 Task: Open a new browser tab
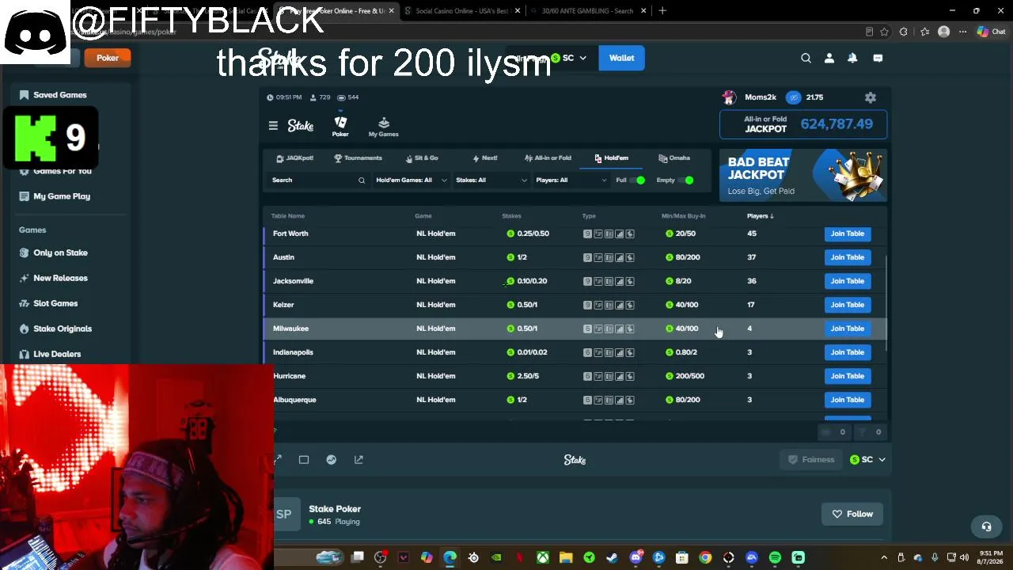click(x=662, y=11)
